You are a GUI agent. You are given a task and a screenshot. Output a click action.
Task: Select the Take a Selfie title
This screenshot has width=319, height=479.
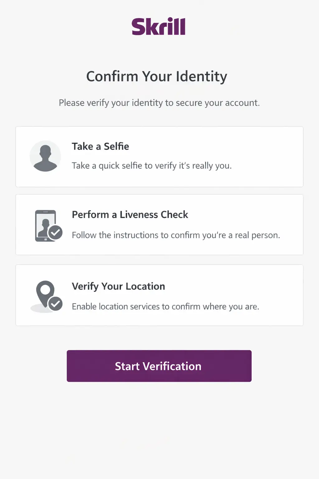point(100,146)
